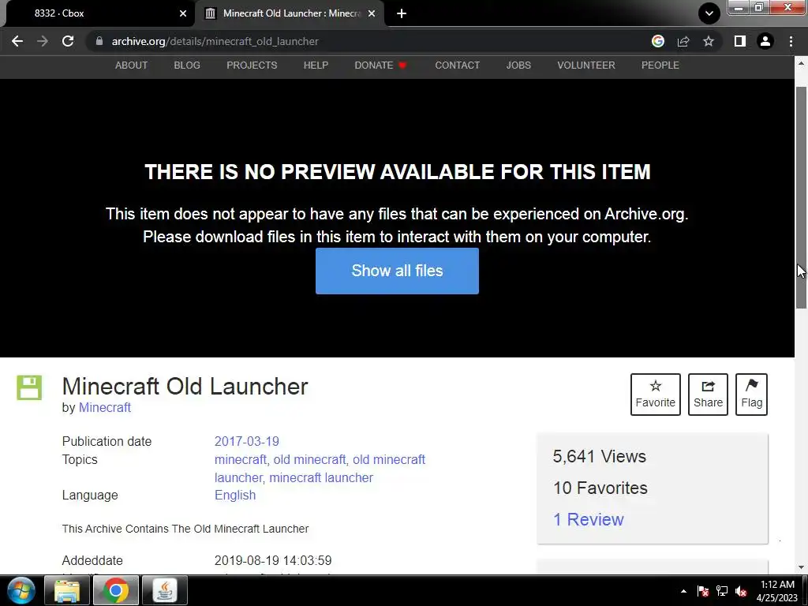Open the HELP nav item
The height and width of the screenshot is (606, 808).
[316, 65]
